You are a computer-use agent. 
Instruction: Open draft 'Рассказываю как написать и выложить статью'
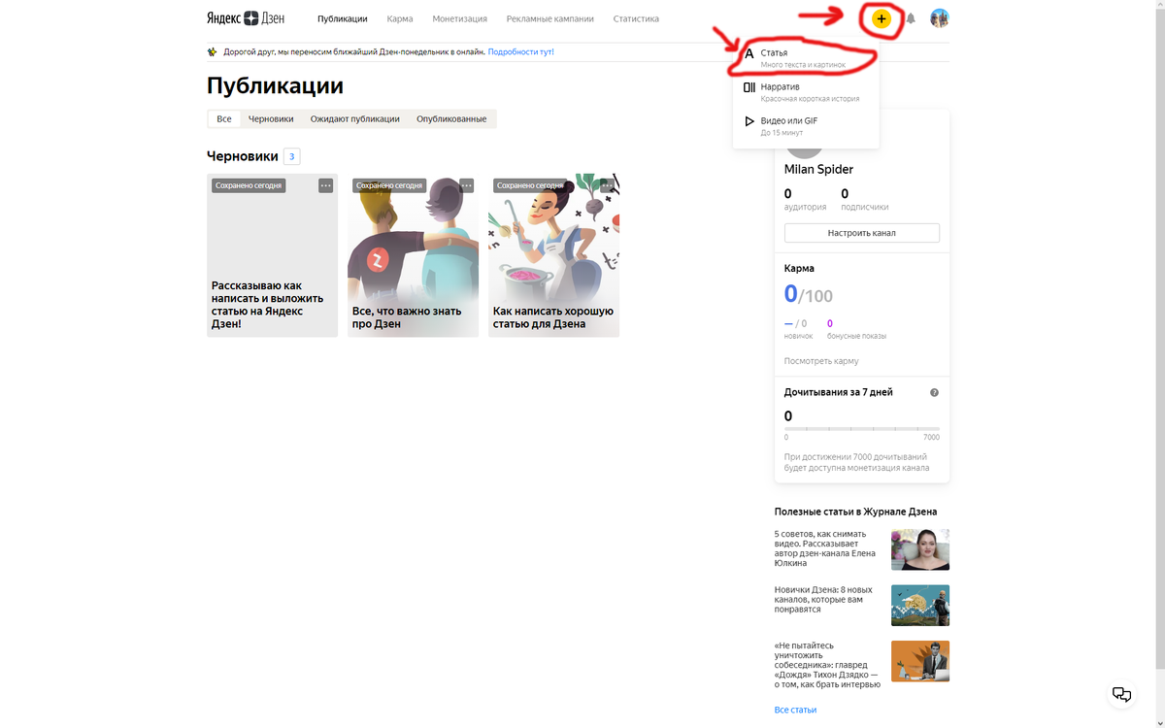point(272,255)
